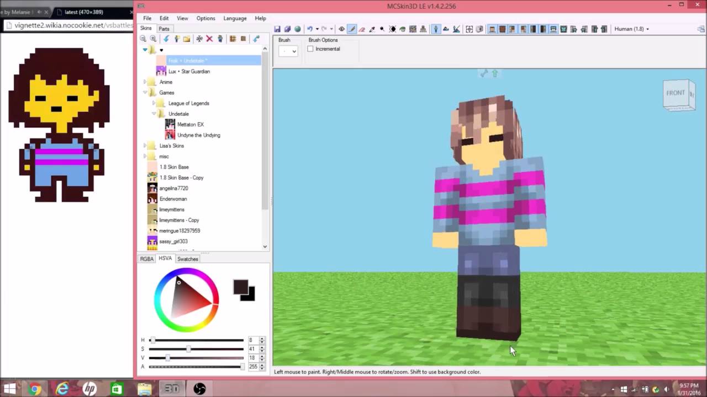This screenshot has height=397, width=707.
Task: Select the Undyne the Undying skin
Action: click(199, 135)
